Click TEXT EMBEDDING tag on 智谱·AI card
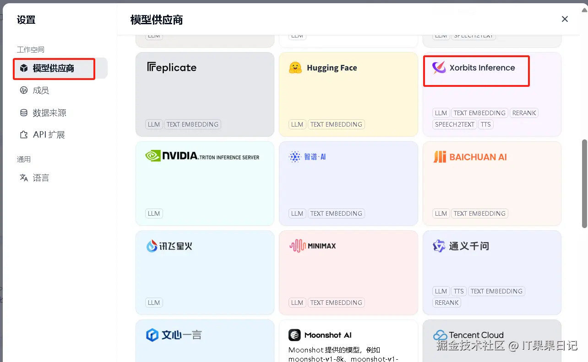 (x=336, y=213)
